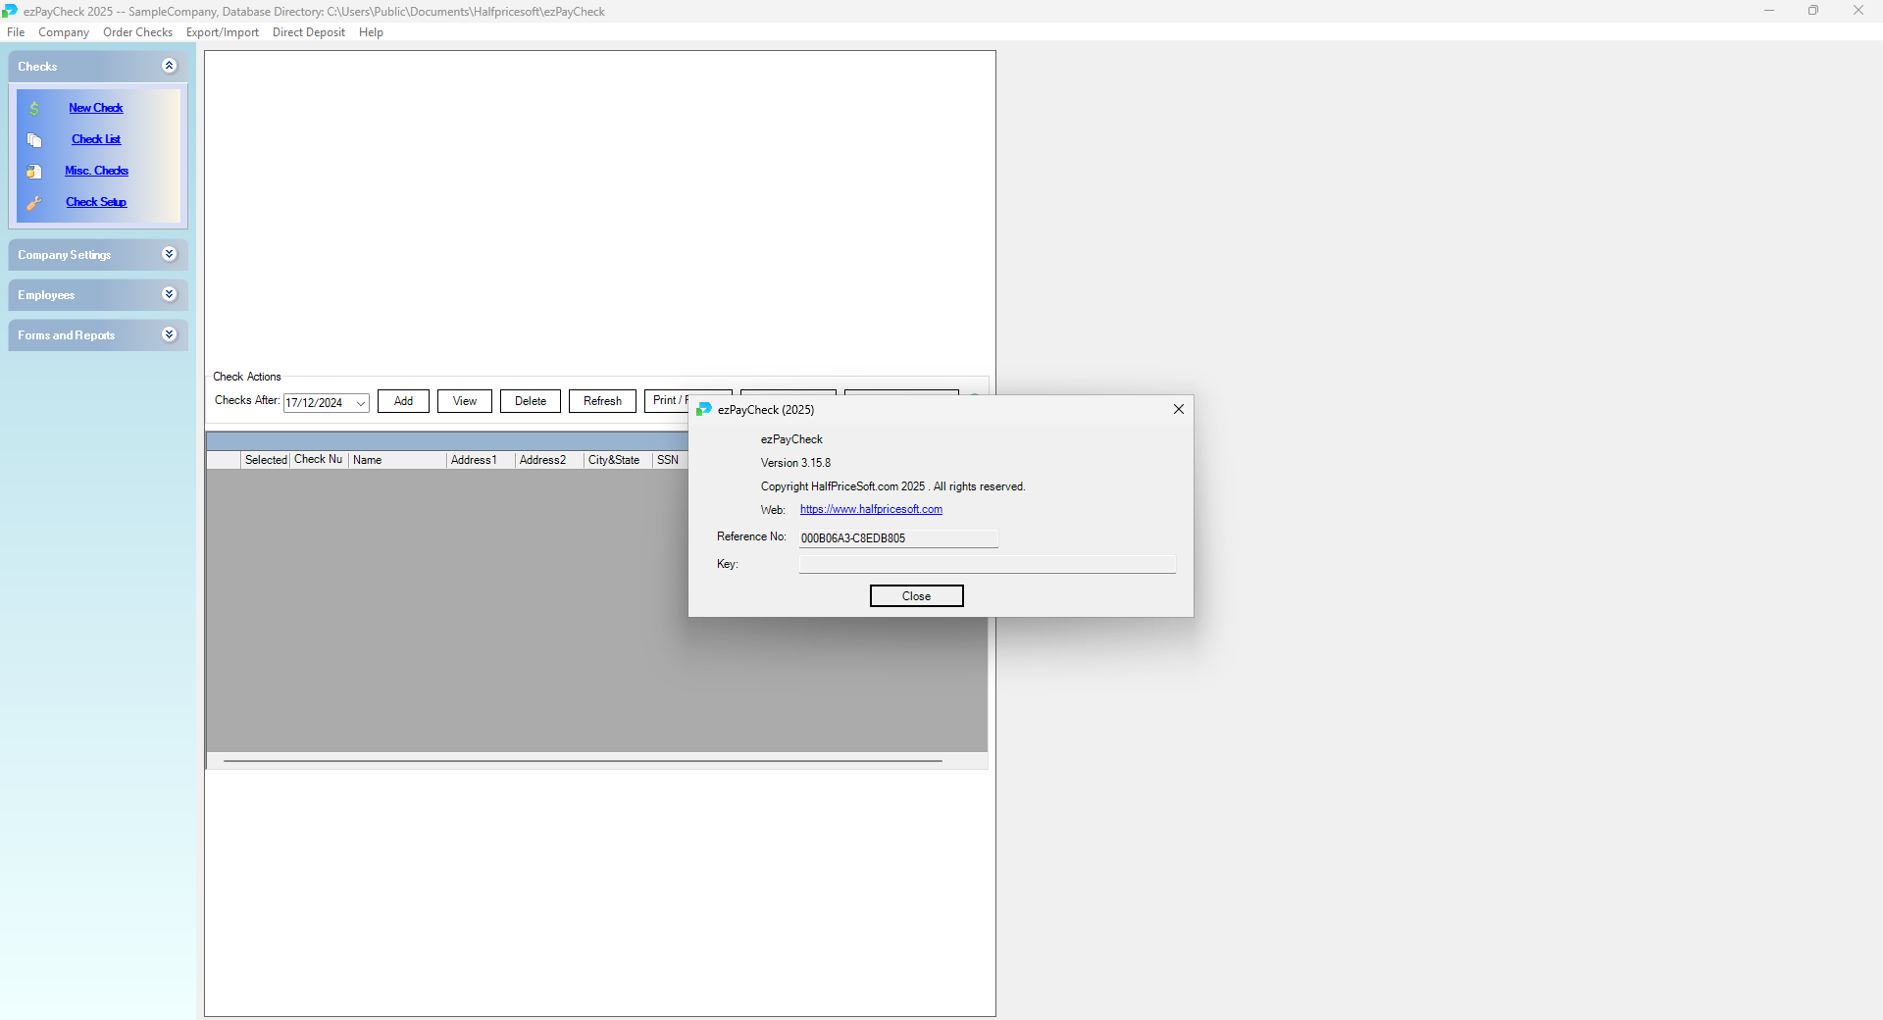Click the partially hidden Print button
This screenshot has width=1883, height=1020.
667,400
